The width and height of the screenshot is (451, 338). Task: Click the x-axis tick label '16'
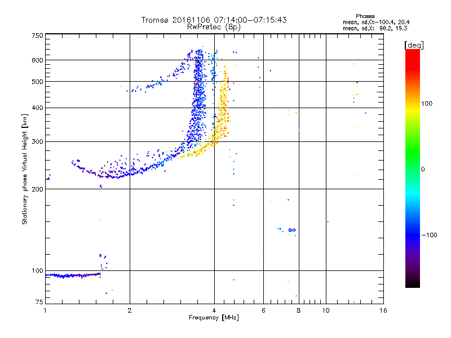383,310
